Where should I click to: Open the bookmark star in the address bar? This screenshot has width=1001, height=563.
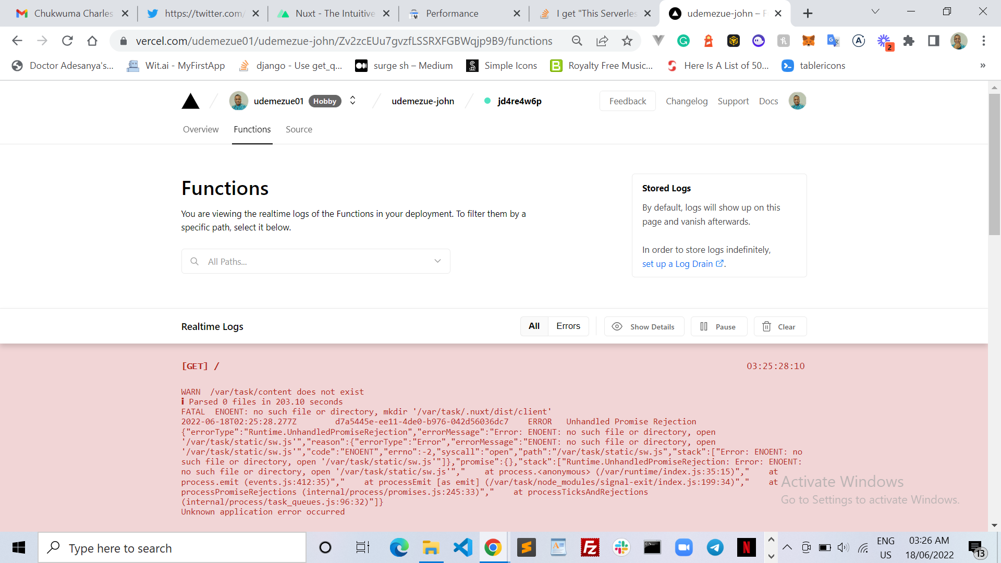pos(627,41)
